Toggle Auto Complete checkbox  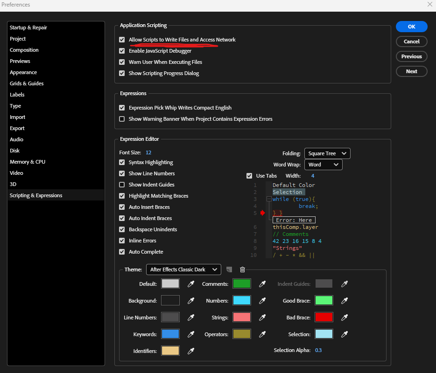(122, 252)
